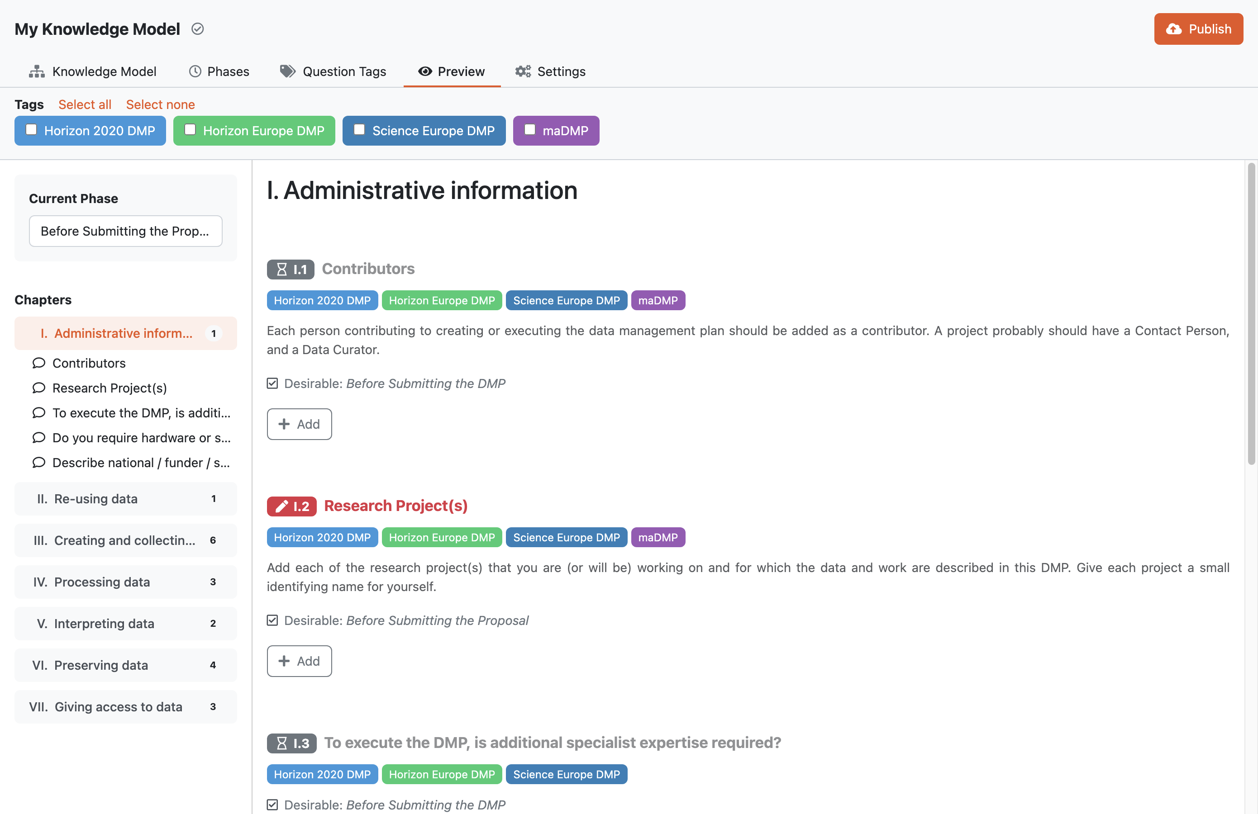This screenshot has width=1258, height=814.
Task: Select the Preview tab
Action: (x=452, y=71)
